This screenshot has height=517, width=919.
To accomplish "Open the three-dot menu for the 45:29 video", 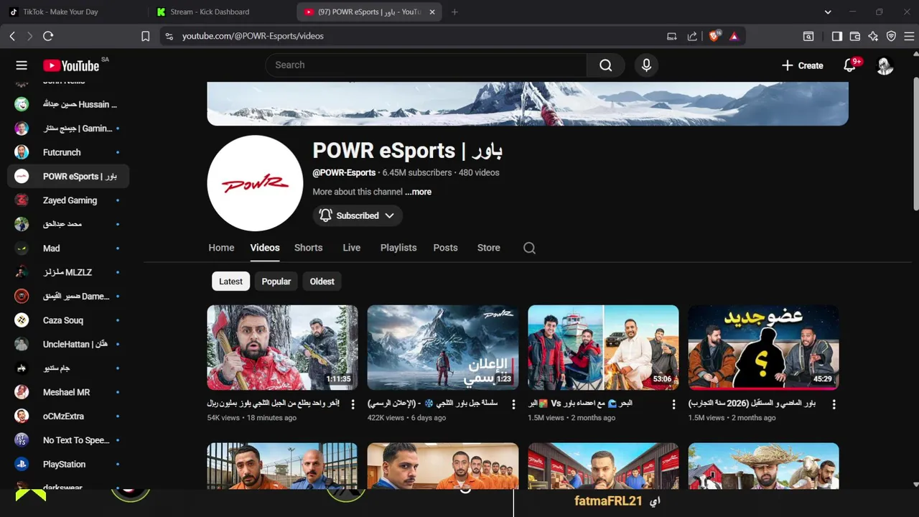I will coord(834,404).
